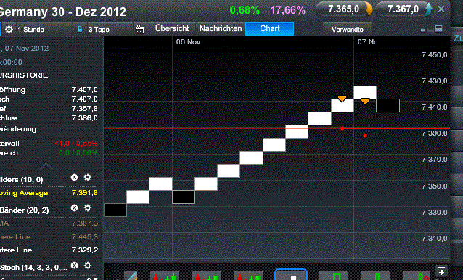
Task: Click the black brick on 07 Nov
Action: pos(388,106)
